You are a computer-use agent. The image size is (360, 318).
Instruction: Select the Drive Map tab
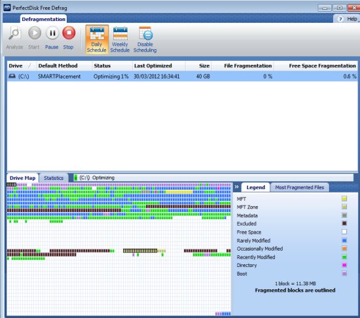click(22, 178)
